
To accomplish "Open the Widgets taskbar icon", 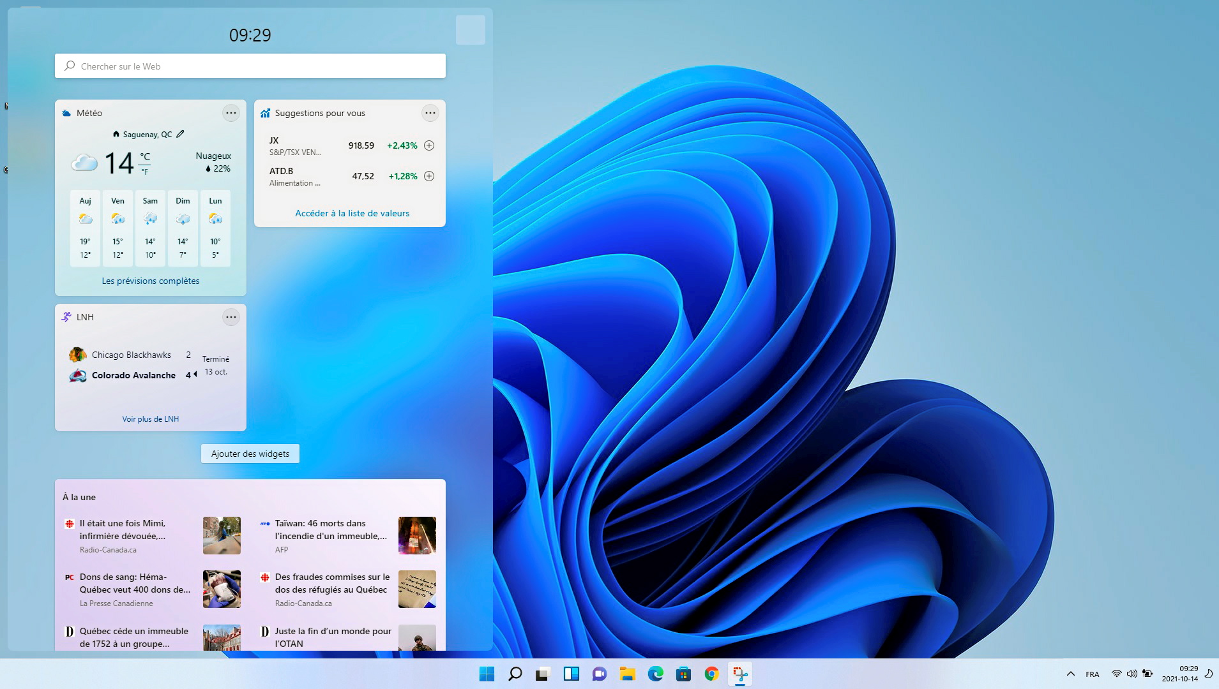I will (x=571, y=674).
